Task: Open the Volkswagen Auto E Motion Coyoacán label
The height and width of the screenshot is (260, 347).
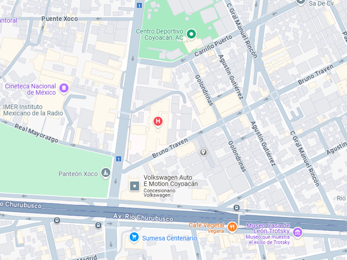Action: point(171,181)
